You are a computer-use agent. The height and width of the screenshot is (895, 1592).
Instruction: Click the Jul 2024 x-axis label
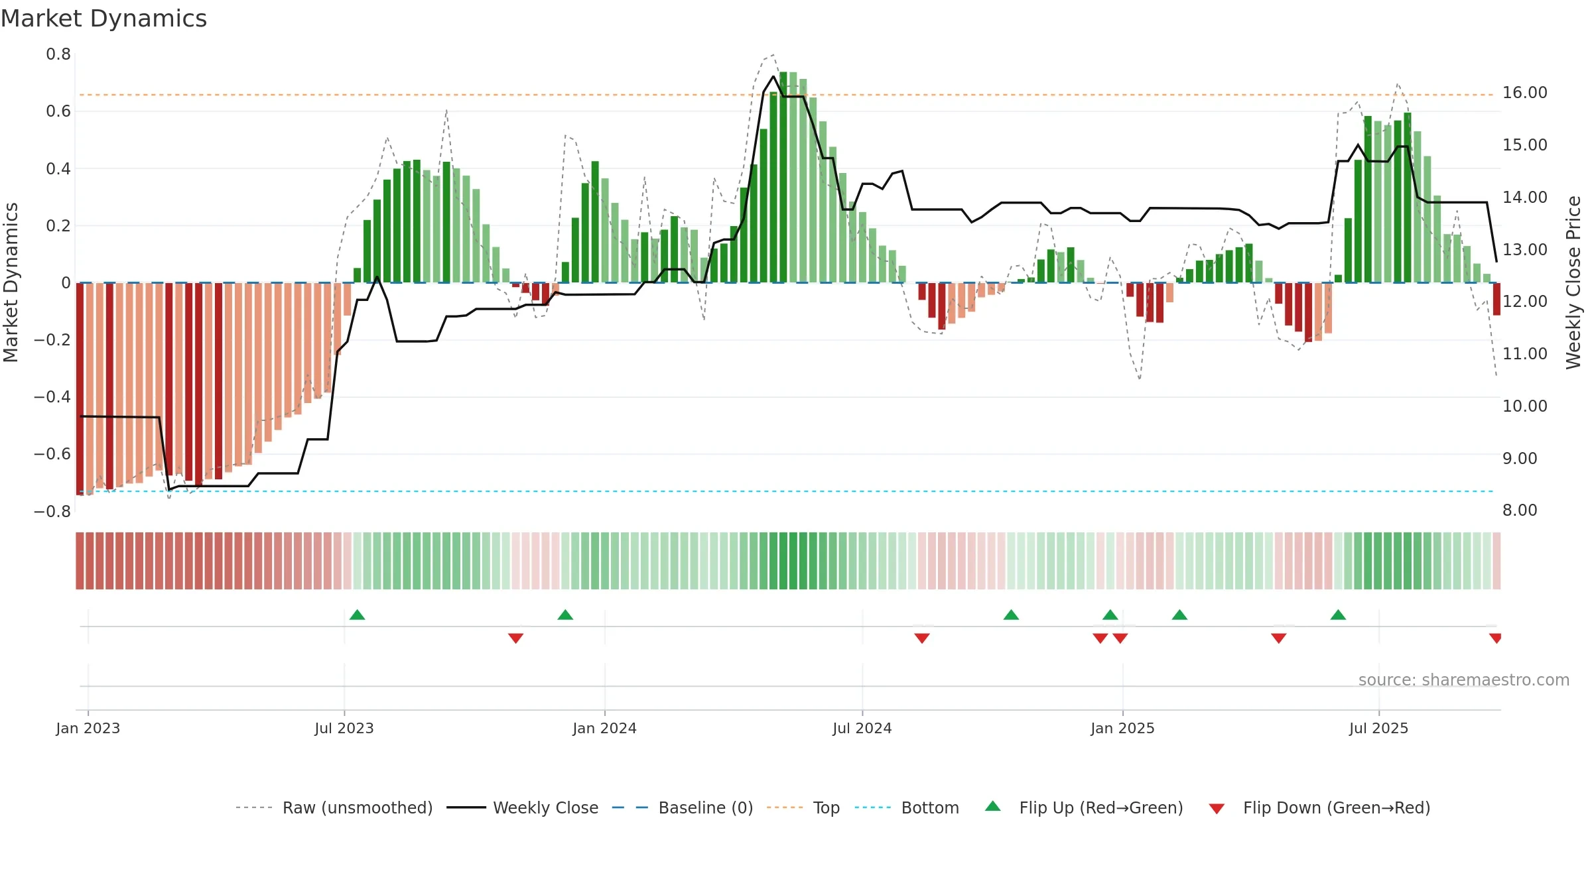tap(862, 728)
